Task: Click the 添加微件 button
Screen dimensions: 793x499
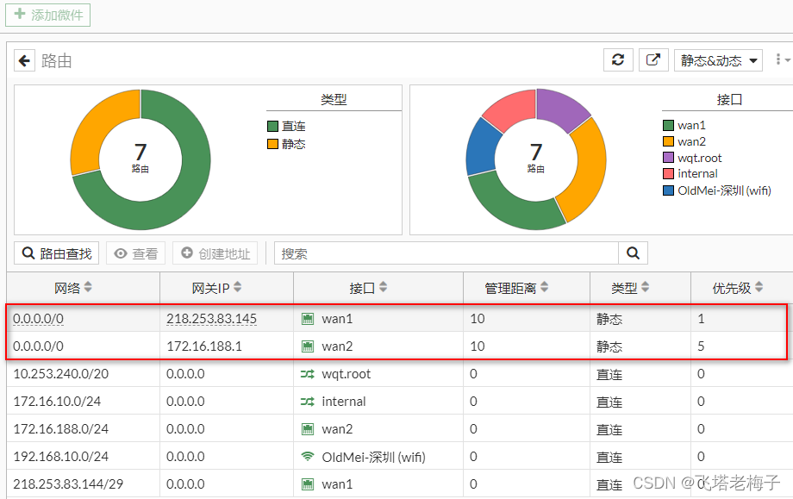Action: (48, 15)
